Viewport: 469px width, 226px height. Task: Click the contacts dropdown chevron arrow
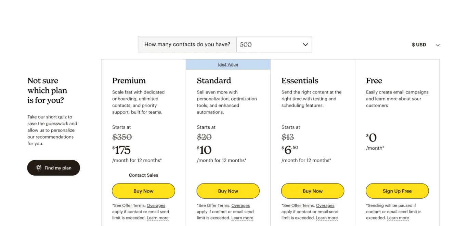tap(305, 45)
